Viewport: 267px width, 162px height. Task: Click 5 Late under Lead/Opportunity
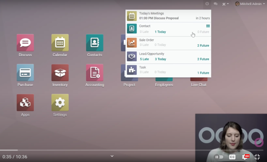(145, 59)
